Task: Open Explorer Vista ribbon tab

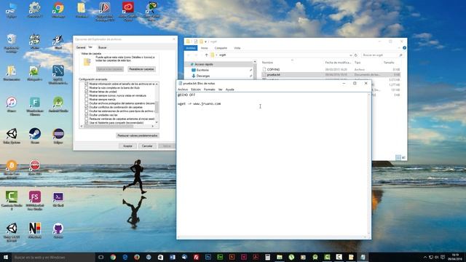Action: coord(237,48)
